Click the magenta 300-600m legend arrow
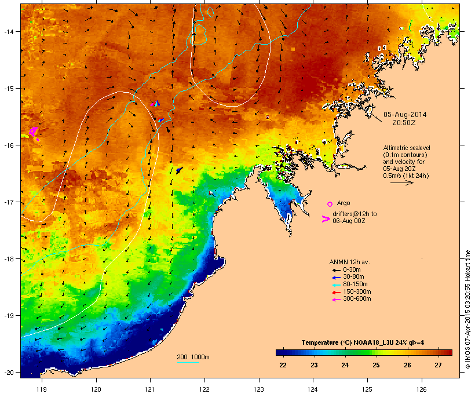This screenshot has height=394, width=475. pyautogui.click(x=336, y=300)
